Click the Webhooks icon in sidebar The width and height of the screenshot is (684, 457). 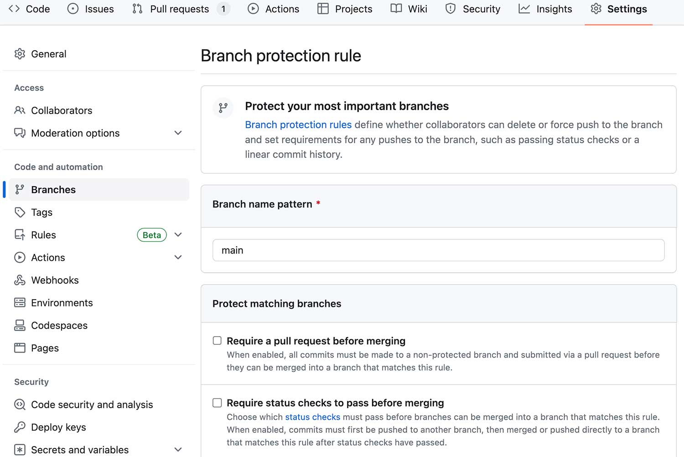20,280
